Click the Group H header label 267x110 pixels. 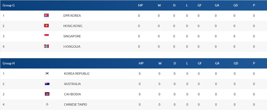tap(9, 63)
